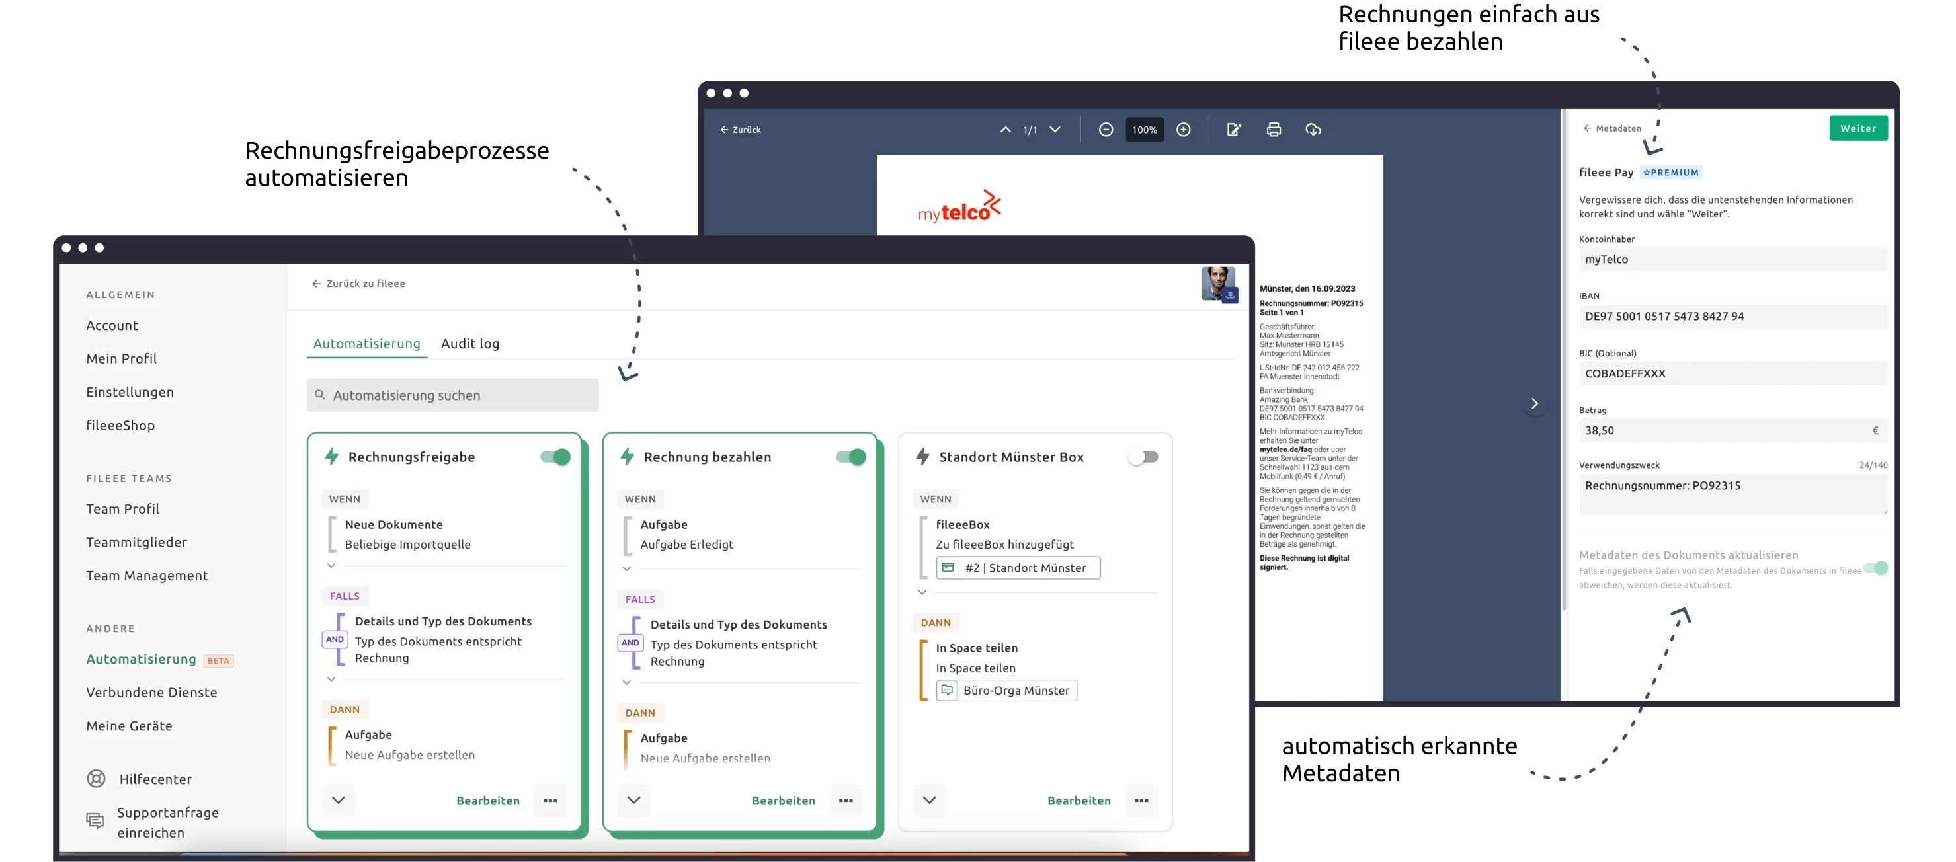Open Account in the sidebar

[112, 325]
